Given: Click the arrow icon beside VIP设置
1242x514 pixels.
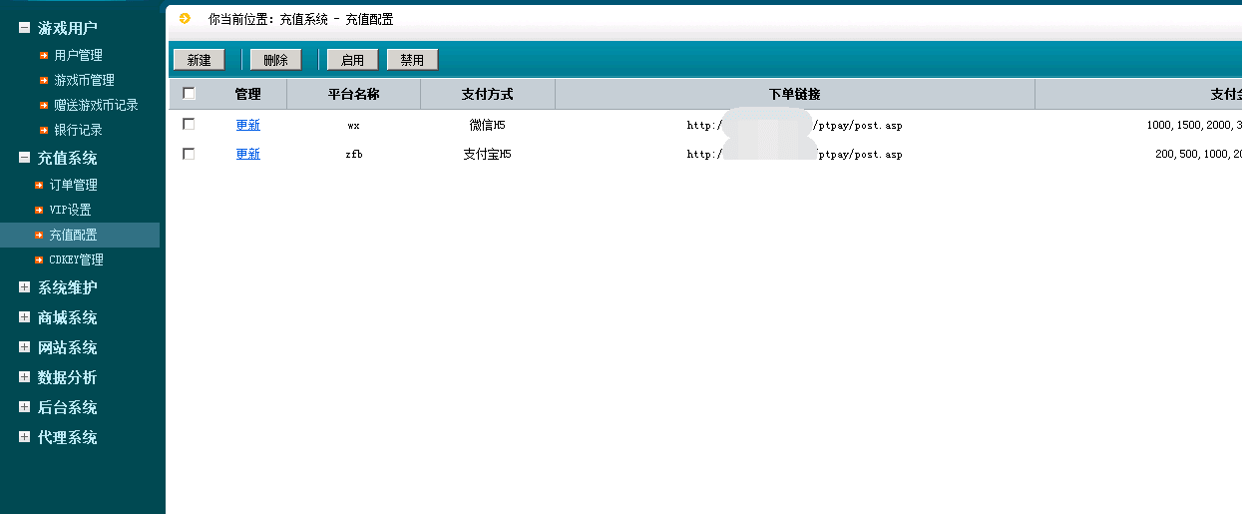Looking at the screenshot, I should pos(39,210).
